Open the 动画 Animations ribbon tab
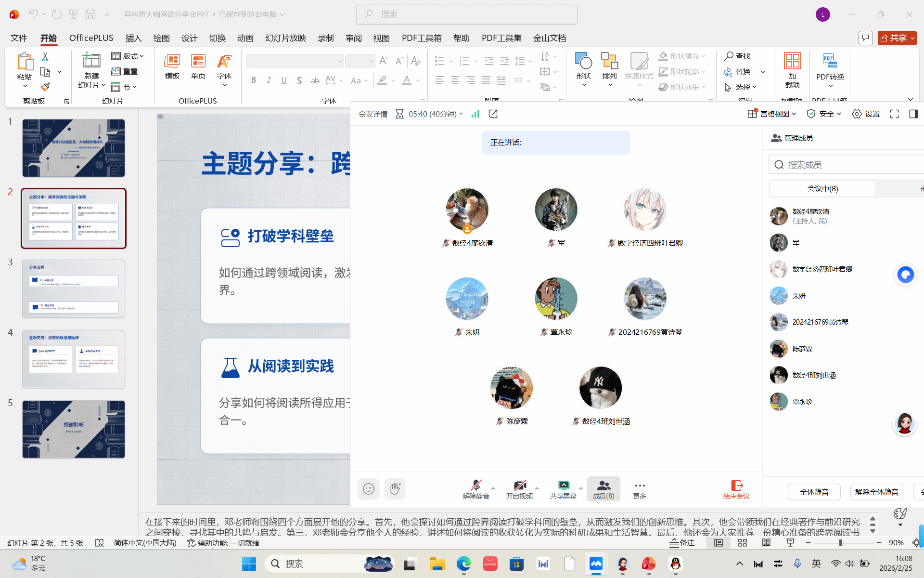The width and height of the screenshot is (924, 578). (245, 38)
